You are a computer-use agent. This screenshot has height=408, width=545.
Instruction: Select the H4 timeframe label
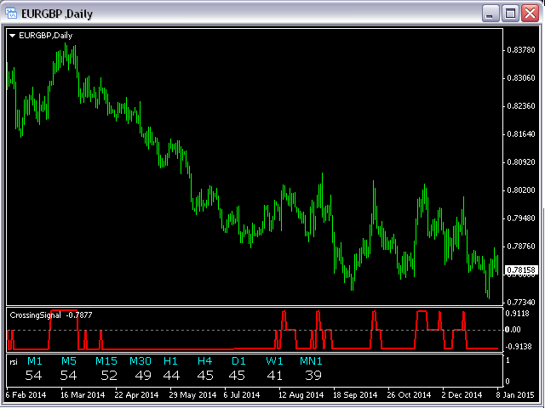pyautogui.click(x=204, y=361)
